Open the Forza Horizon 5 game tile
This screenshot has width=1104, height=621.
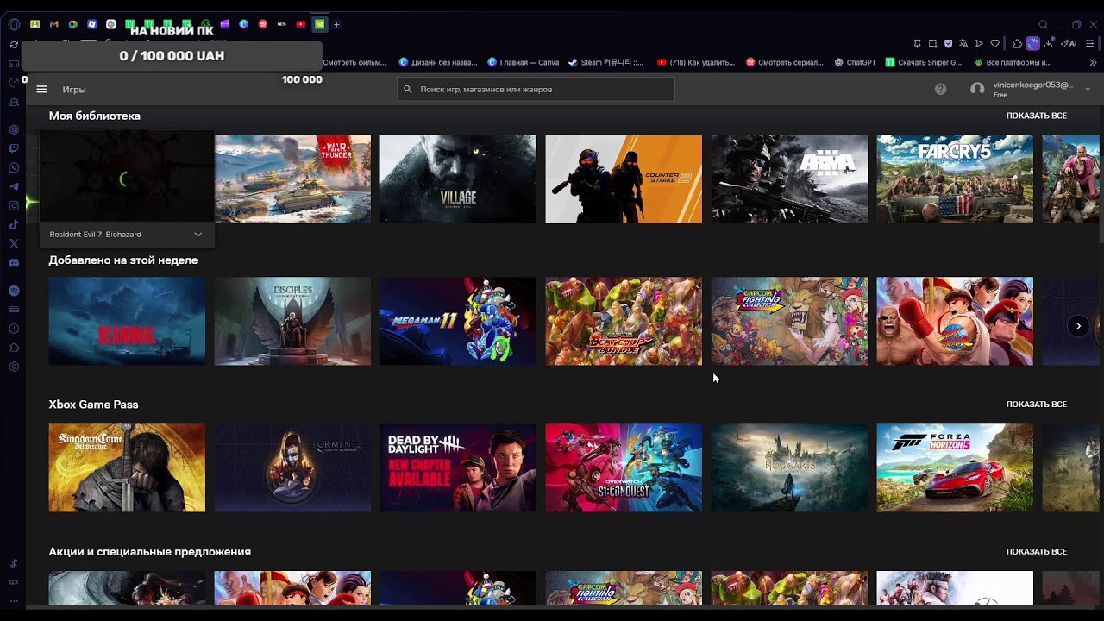pos(955,467)
